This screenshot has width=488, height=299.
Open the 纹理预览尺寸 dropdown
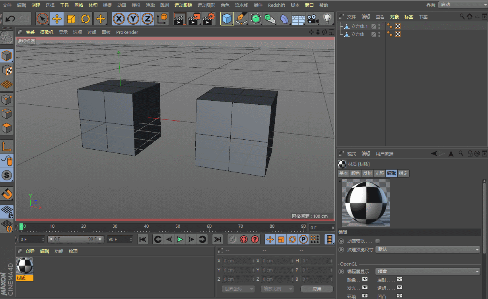[x=428, y=249]
